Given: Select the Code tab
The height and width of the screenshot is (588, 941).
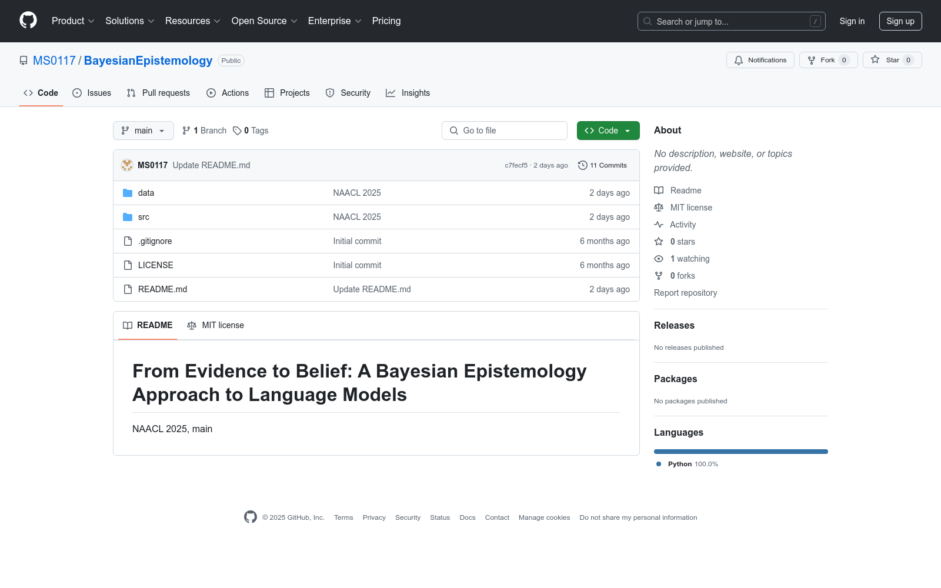Looking at the screenshot, I should pyautogui.click(x=41, y=93).
